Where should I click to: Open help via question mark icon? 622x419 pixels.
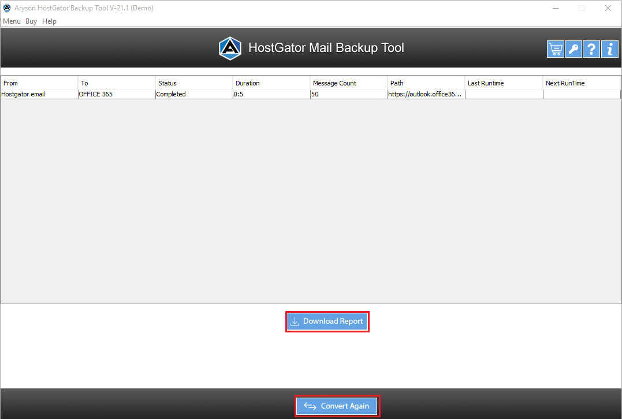pos(591,49)
